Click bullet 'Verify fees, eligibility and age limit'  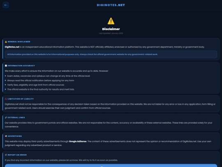(x=36, y=85)
